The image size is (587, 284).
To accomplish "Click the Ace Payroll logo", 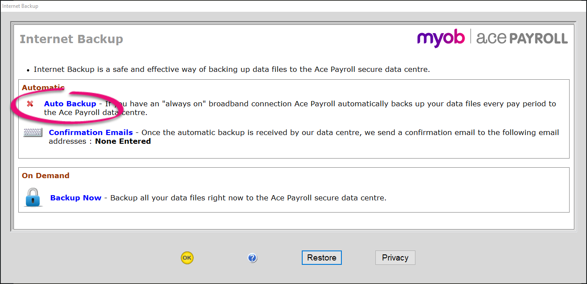I will pos(522,38).
